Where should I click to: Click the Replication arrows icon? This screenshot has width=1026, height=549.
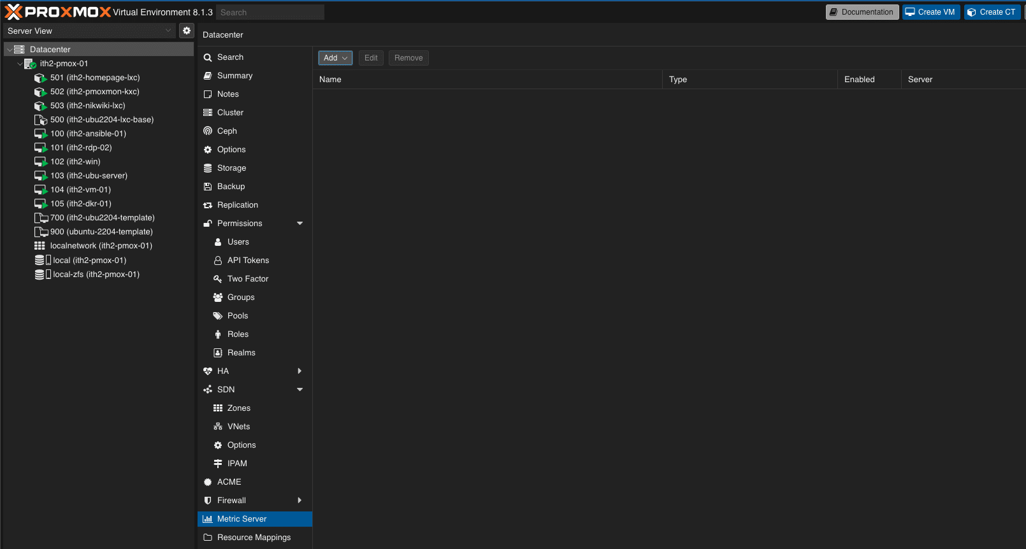[208, 205]
